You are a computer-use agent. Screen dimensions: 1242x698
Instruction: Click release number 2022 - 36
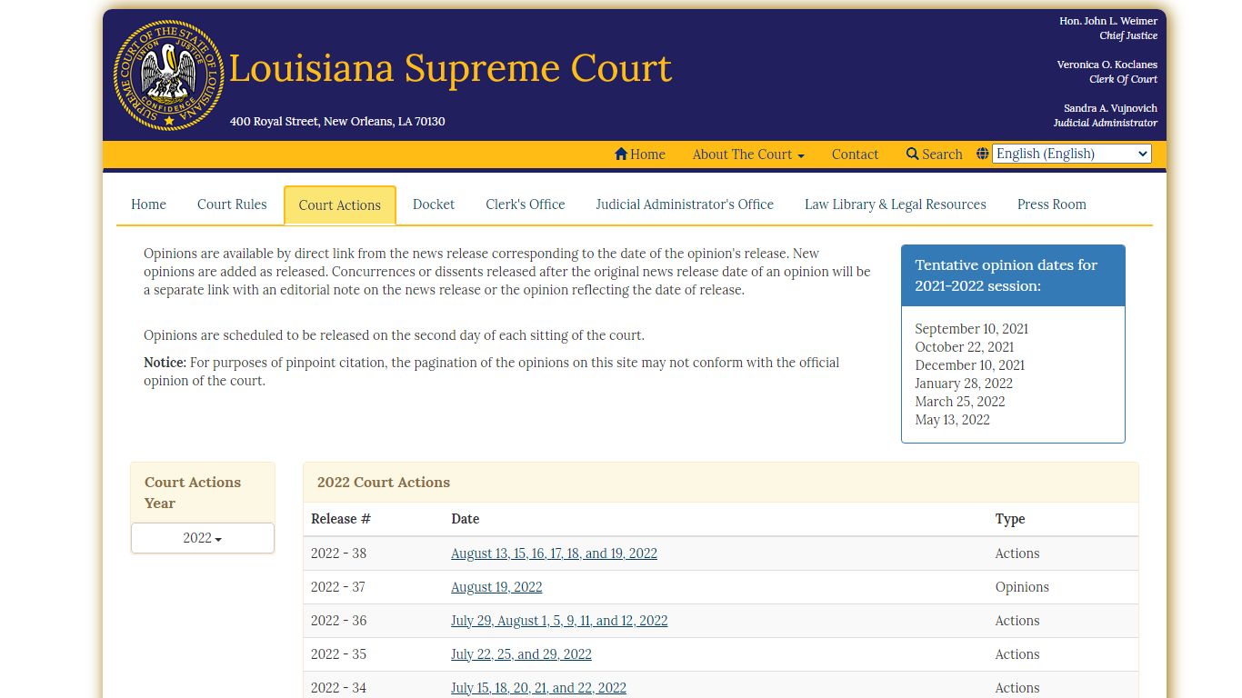[x=338, y=621]
